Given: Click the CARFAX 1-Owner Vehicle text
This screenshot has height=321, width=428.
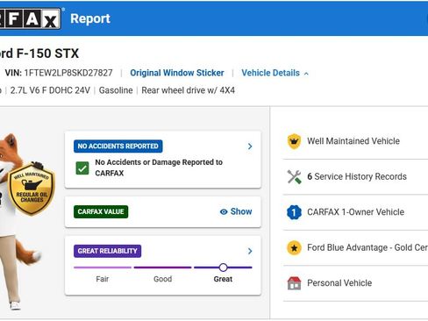Looking at the screenshot, I should (355, 212).
